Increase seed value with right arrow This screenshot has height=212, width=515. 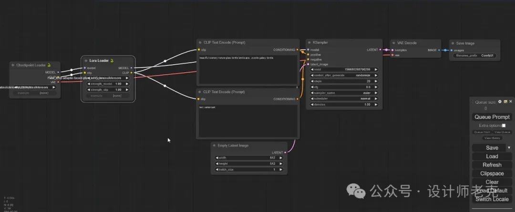tap(376, 69)
